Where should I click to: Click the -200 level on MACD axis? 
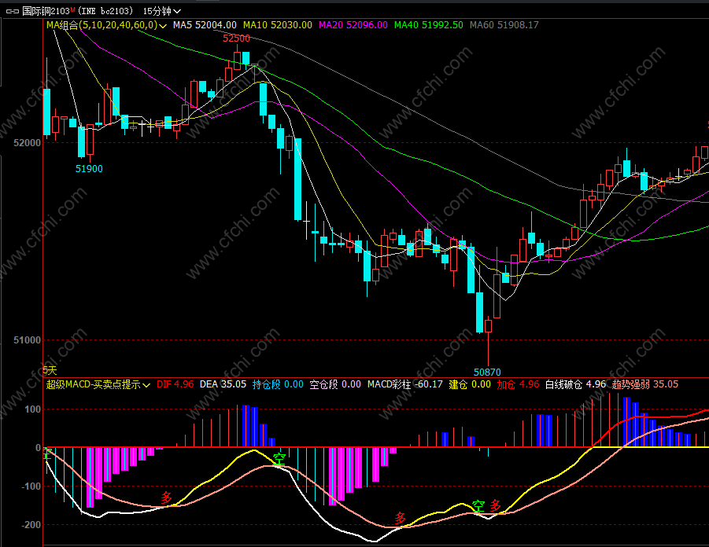click(31, 525)
